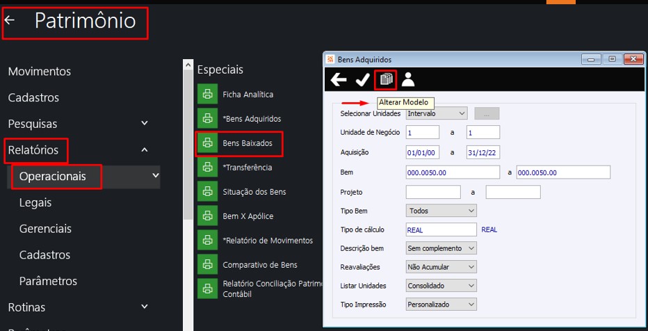Select the Legais submenu item

pos(35,202)
